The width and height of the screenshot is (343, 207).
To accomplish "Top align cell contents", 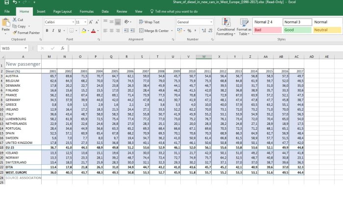I will (x=105, y=22).
